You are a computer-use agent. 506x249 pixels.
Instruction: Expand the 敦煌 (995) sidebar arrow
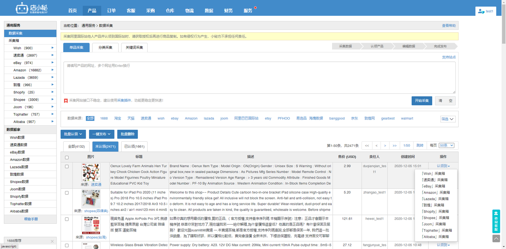coord(53,85)
